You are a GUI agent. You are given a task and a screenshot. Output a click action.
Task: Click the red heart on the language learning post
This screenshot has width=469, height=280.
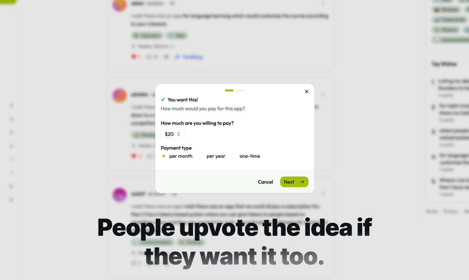coord(134,57)
